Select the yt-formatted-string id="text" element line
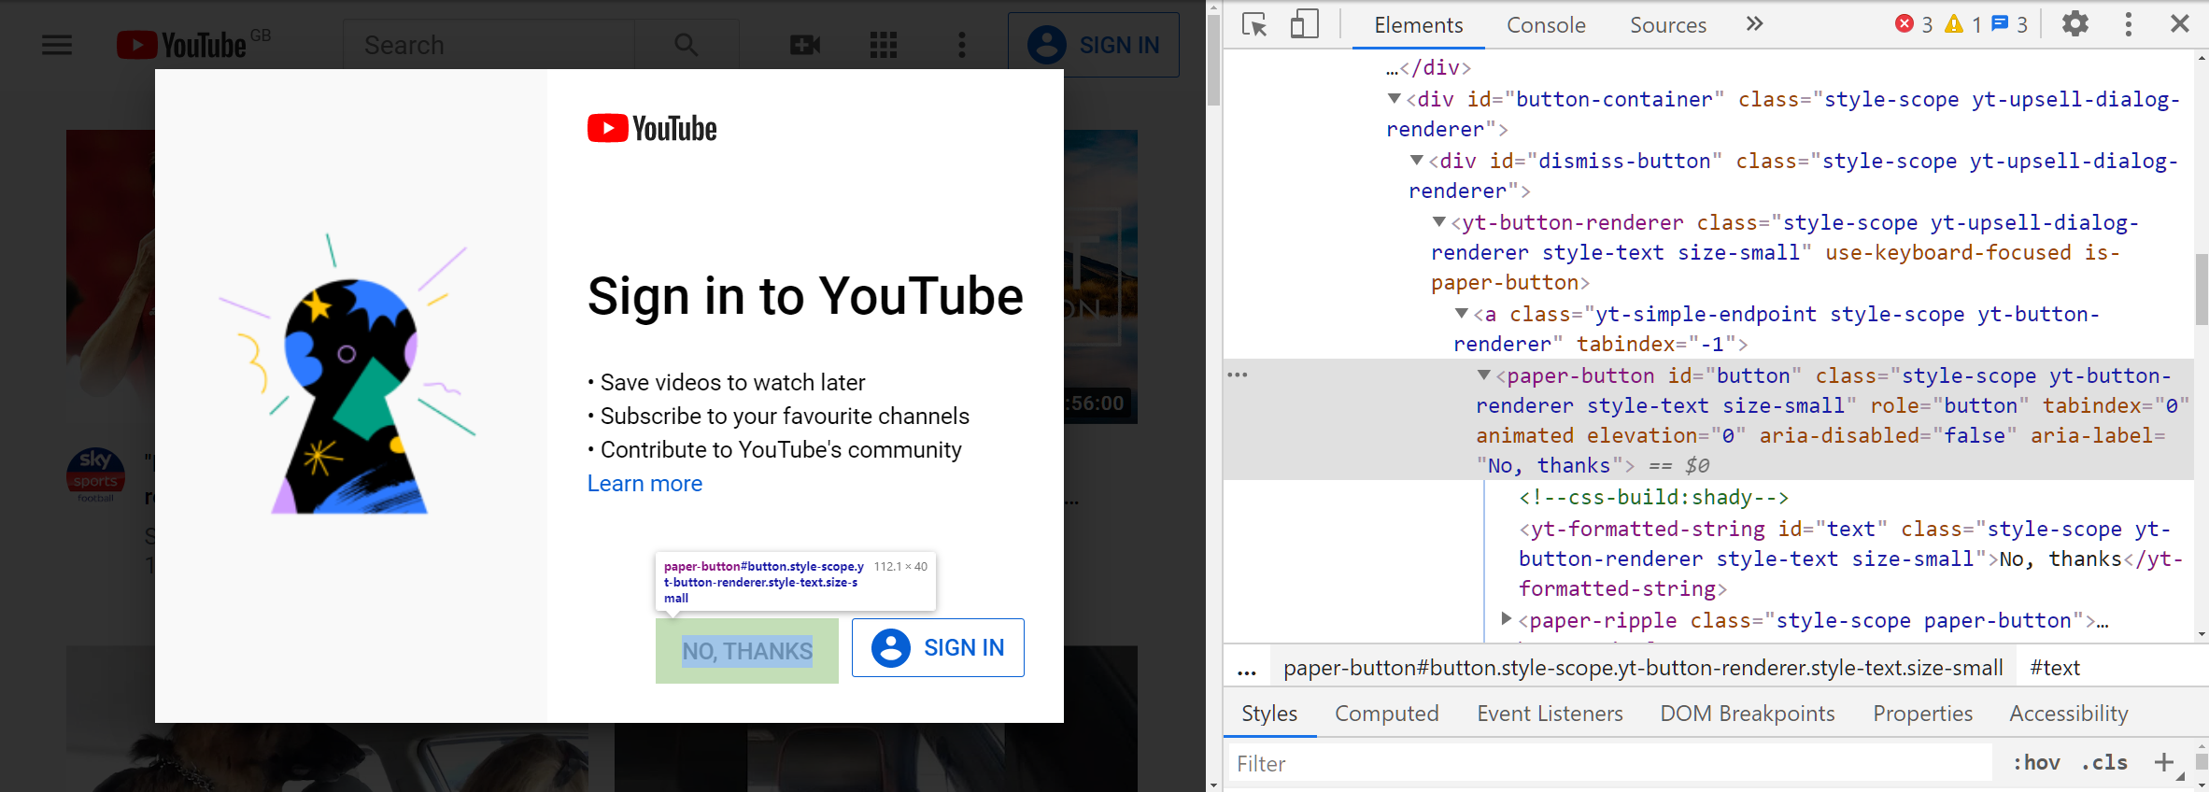The width and height of the screenshot is (2209, 792). pos(1849,559)
